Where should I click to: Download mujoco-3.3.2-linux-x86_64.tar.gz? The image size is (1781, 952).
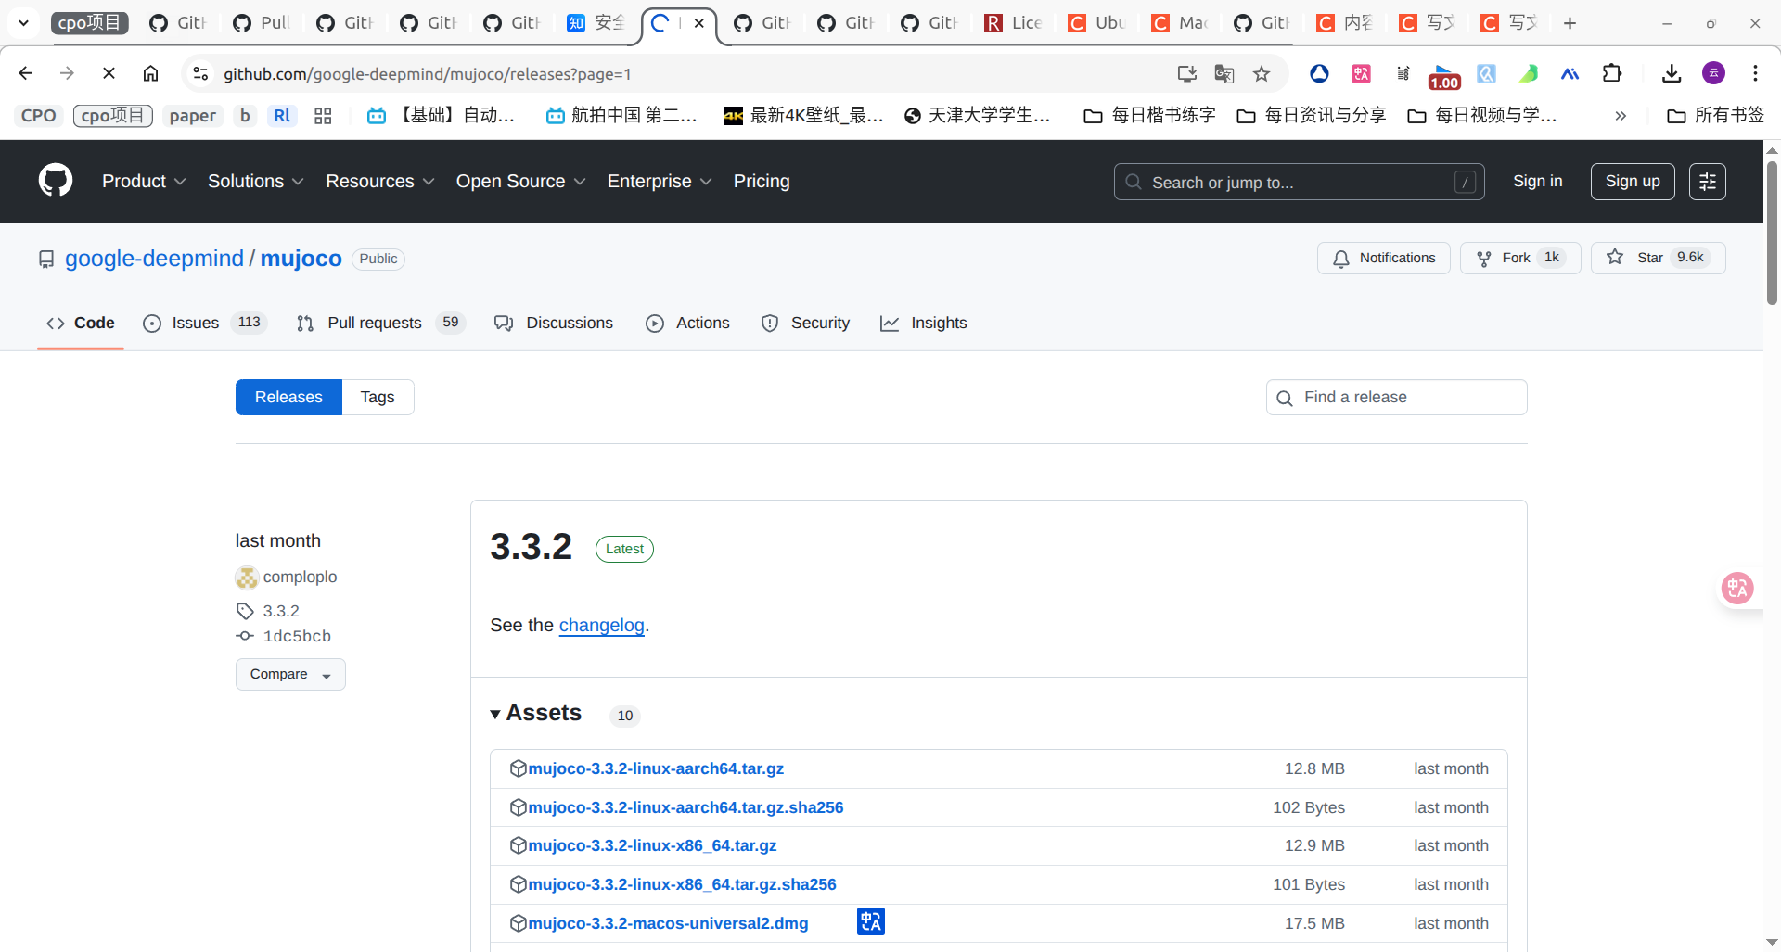pyautogui.click(x=652, y=845)
